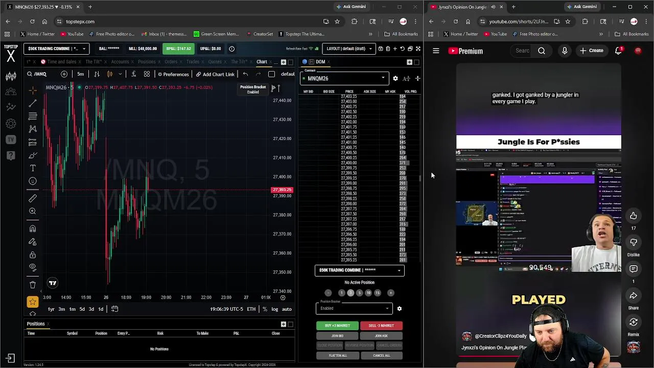Select order quantity 1 circle

[x=341, y=293]
